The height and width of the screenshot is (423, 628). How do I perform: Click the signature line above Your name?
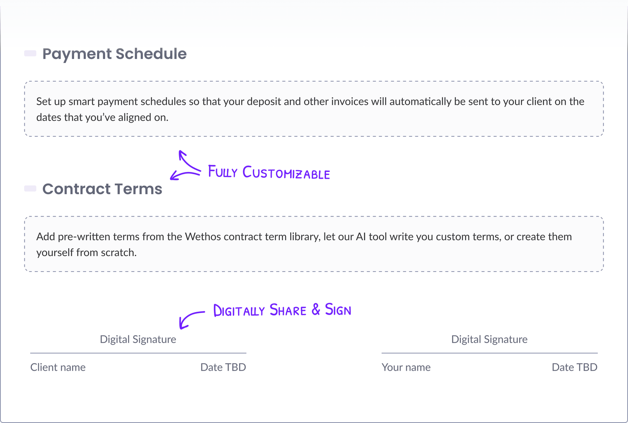pyautogui.click(x=489, y=353)
